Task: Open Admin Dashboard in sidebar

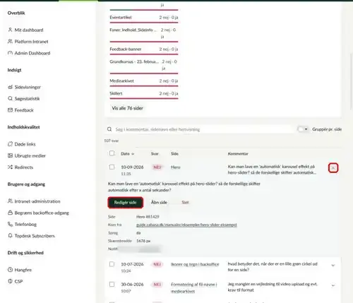Action: (32, 53)
